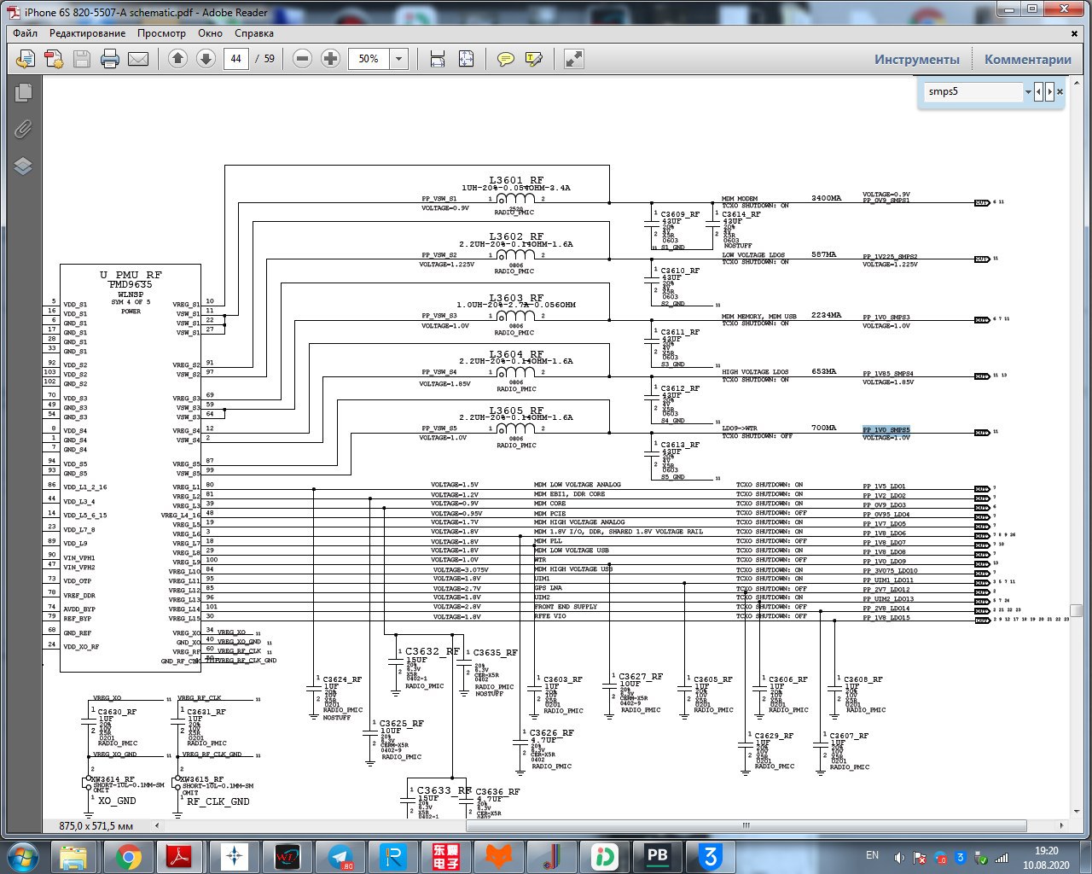
Task: Close the find search box
Action: 1060,91
